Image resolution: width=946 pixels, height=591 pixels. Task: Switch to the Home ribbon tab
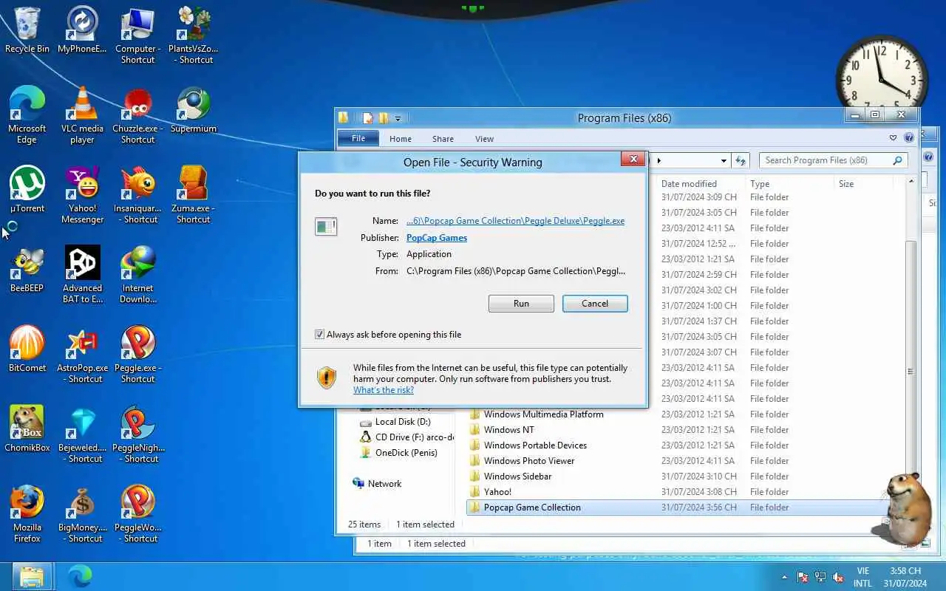tap(401, 138)
